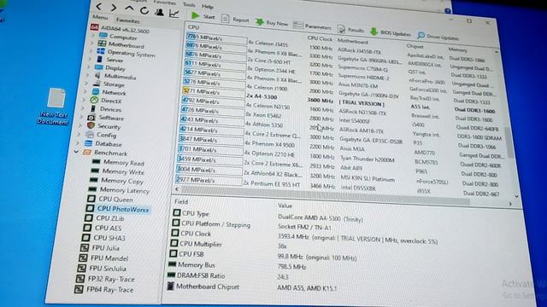The image size is (547, 307).
Task: Switch to the Menu panel tab
Action: [100, 17]
